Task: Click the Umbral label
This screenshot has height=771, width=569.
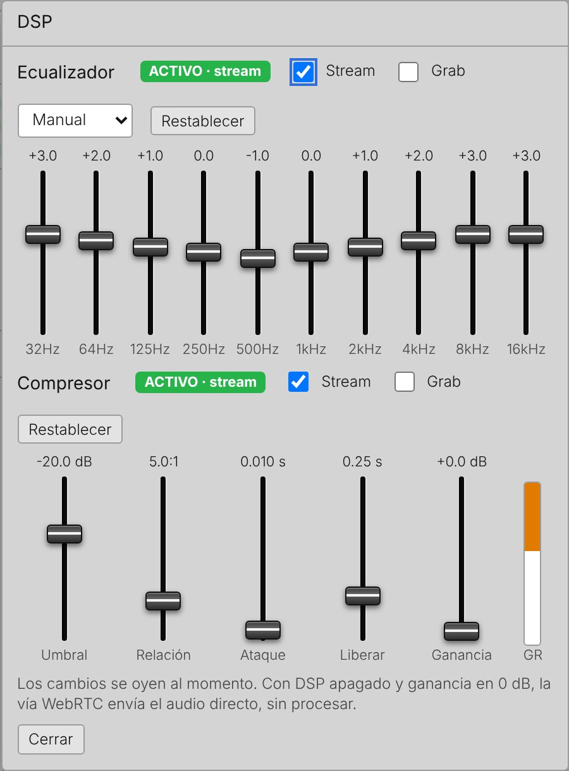Action: (64, 655)
